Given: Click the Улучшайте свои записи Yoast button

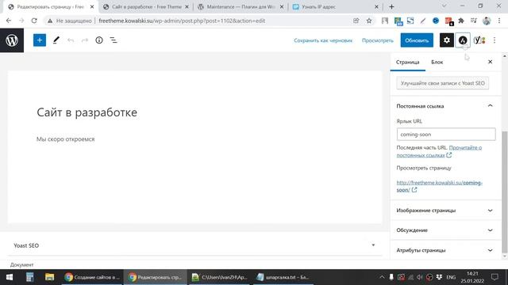Looking at the screenshot, I should pos(443,83).
